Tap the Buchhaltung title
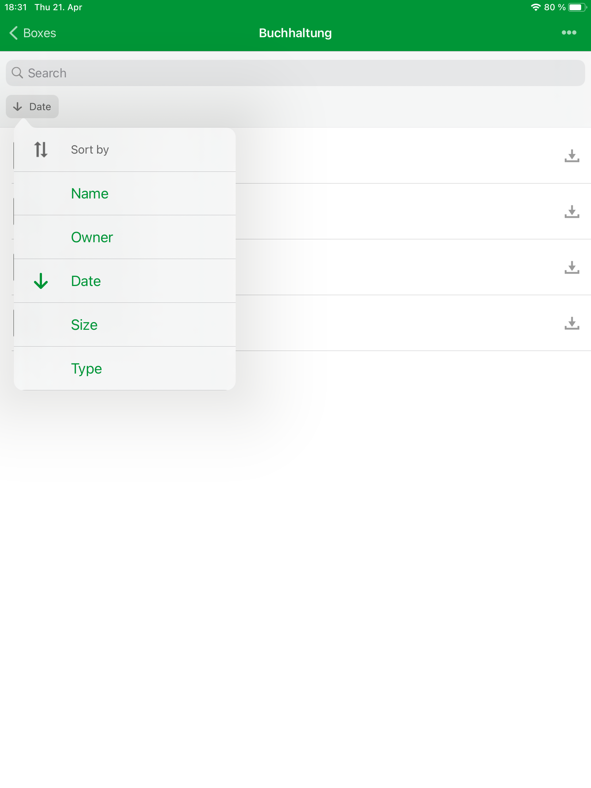The image size is (591, 788). pos(295,33)
